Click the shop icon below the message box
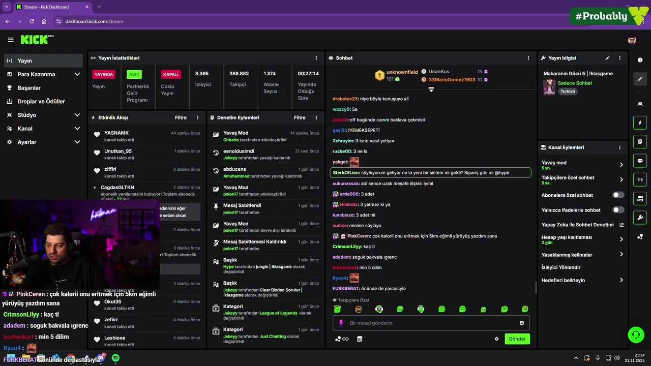 [360, 339]
